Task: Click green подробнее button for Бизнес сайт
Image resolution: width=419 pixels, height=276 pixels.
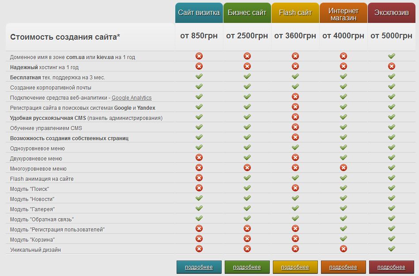Action: (247, 267)
